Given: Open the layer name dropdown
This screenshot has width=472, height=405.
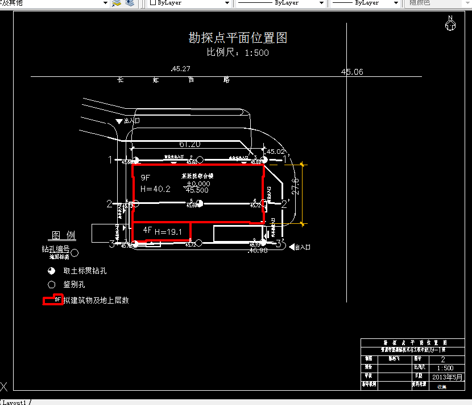Looking at the screenshot, I should pyautogui.click(x=105, y=3).
